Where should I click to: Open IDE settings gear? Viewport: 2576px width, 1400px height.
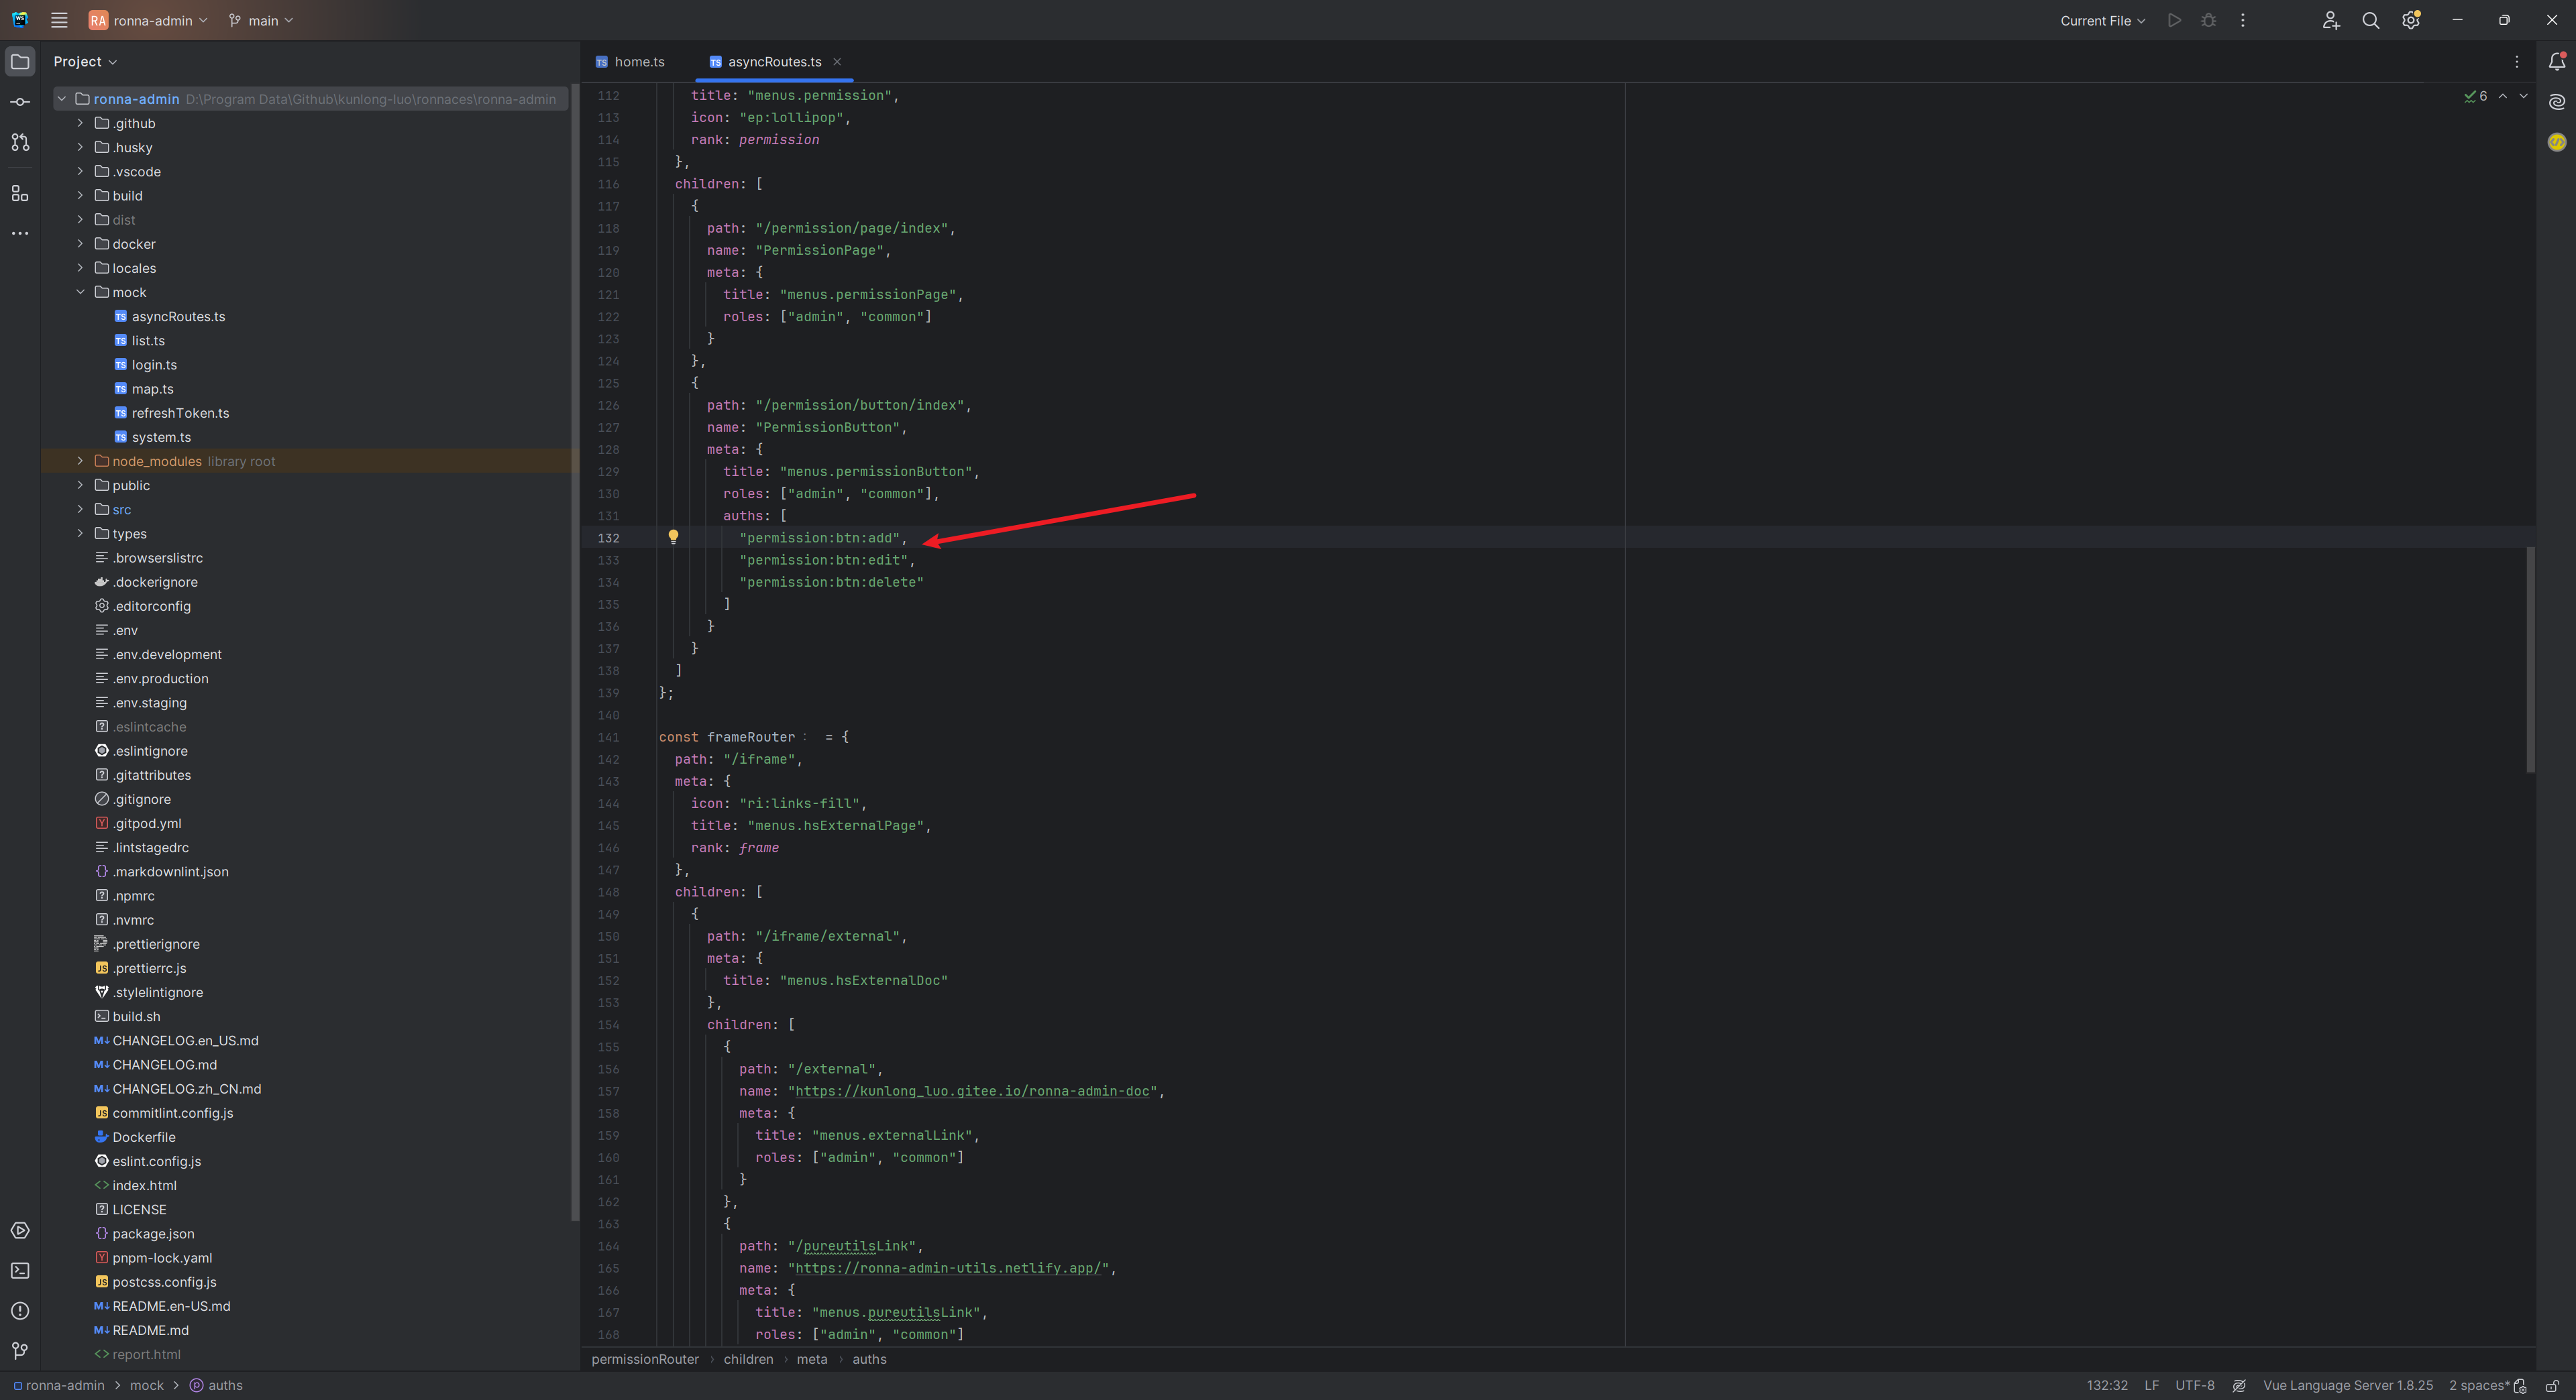(2411, 20)
